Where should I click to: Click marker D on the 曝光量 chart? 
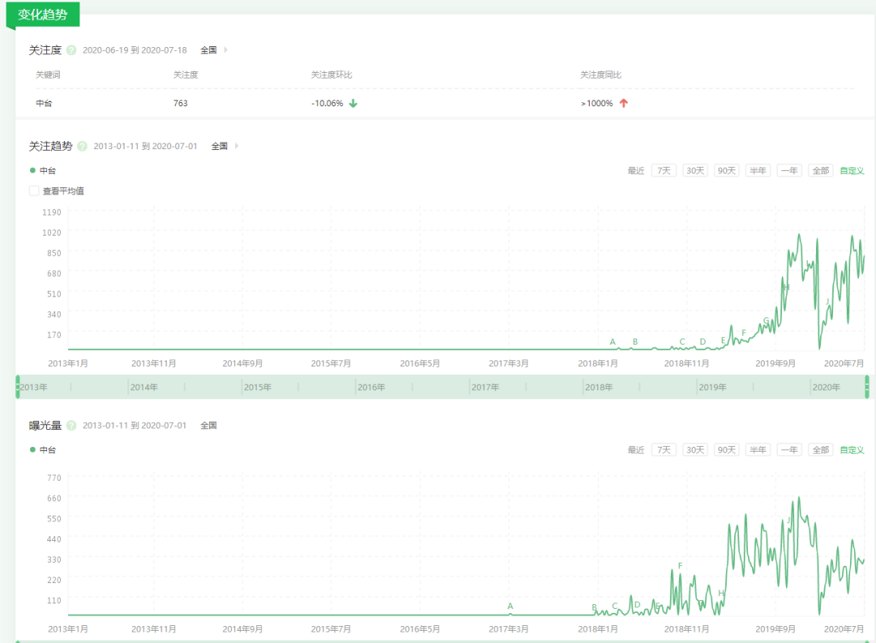pyautogui.click(x=637, y=604)
